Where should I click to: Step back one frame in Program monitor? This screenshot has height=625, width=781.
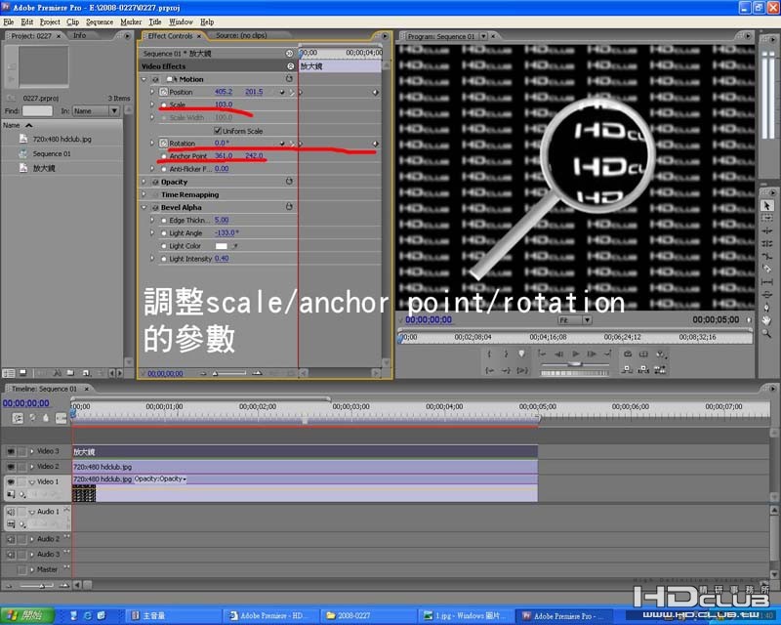point(558,354)
